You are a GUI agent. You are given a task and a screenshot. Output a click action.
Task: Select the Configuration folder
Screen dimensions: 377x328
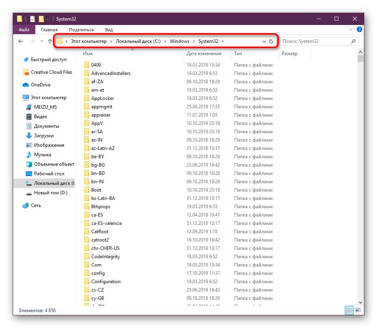click(106, 282)
